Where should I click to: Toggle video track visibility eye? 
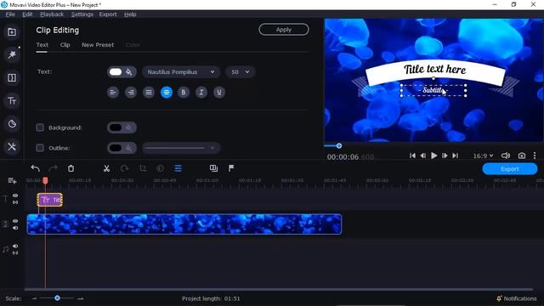[x=15, y=221]
